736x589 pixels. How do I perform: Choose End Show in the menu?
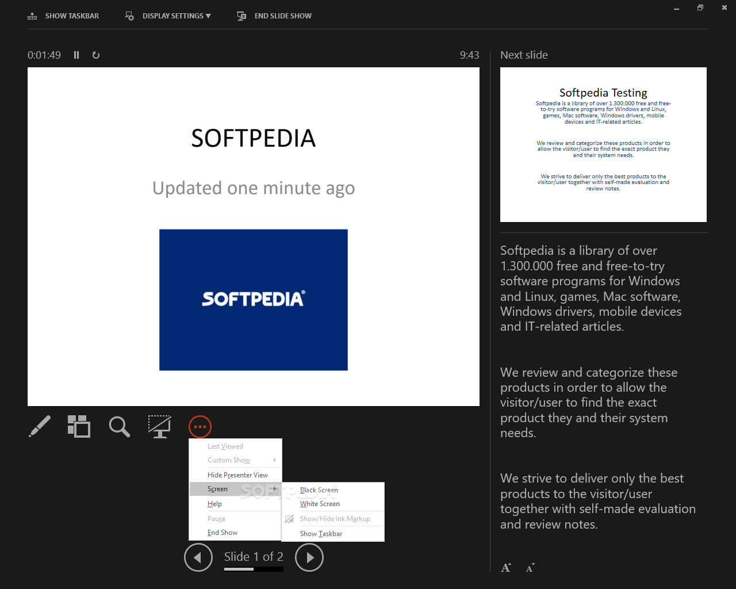pos(235,533)
